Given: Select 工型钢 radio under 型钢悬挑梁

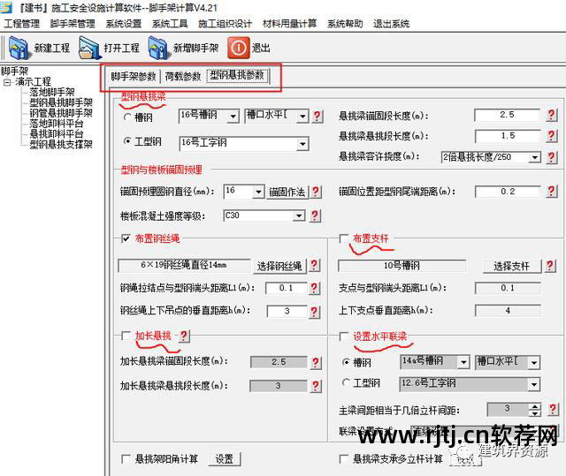Looking at the screenshot, I should 127,141.
